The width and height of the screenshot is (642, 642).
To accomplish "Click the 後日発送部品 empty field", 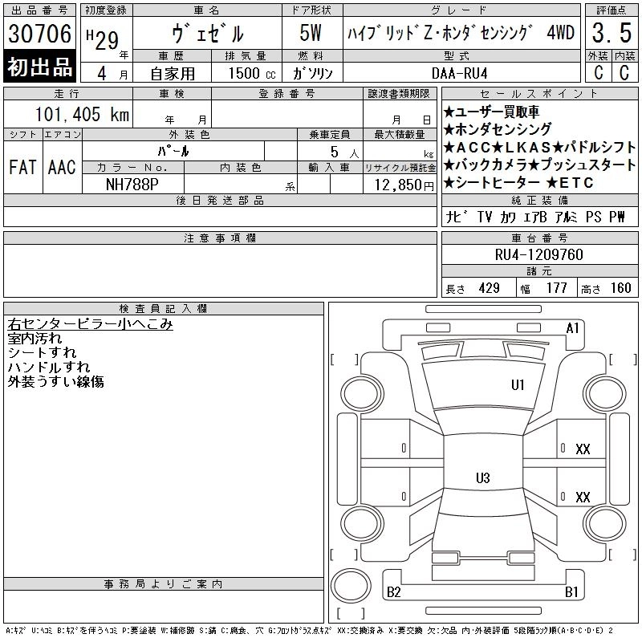I will coord(220,217).
